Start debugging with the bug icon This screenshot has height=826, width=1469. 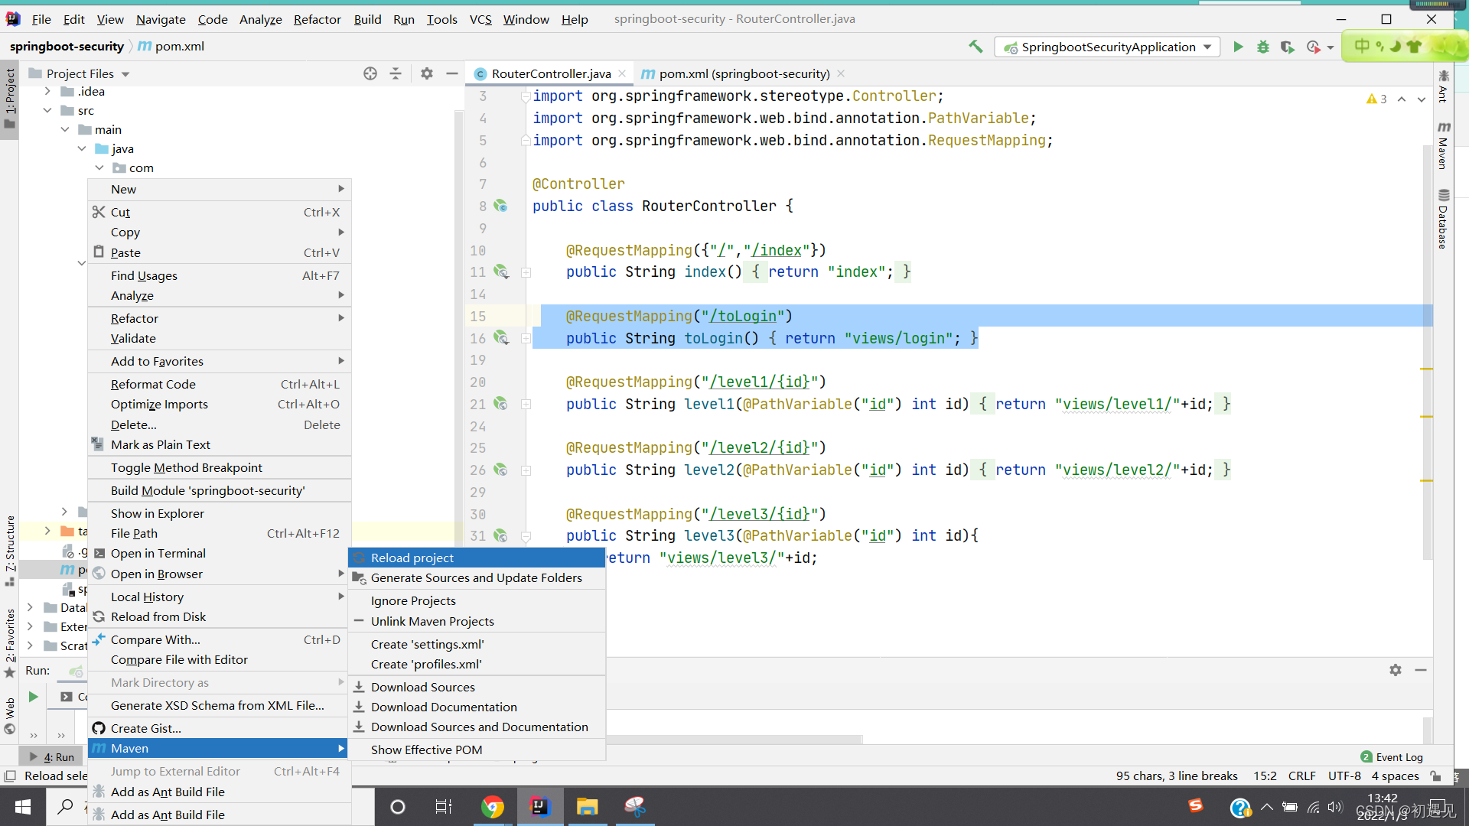[1262, 47]
